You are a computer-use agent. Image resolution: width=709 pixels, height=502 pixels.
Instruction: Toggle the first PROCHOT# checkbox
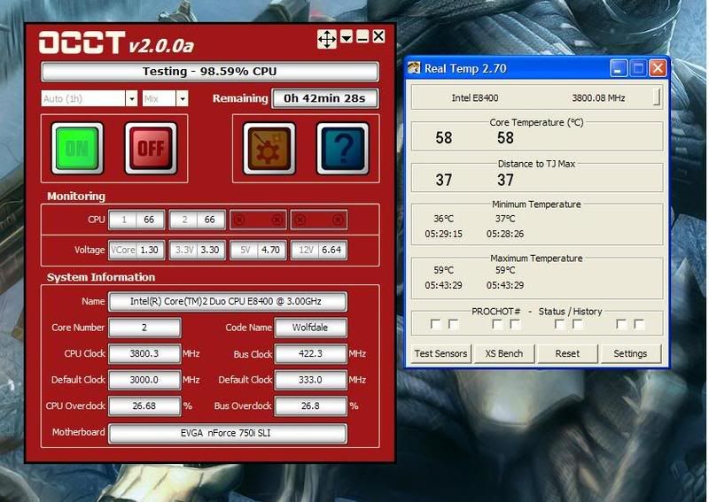(x=435, y=324)
